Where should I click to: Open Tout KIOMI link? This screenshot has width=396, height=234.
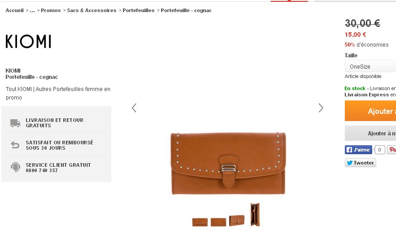click(19, 89)
